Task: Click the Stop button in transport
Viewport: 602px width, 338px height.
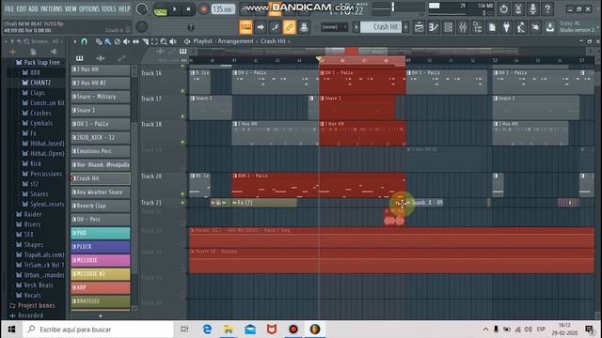Action: (188, 9)
